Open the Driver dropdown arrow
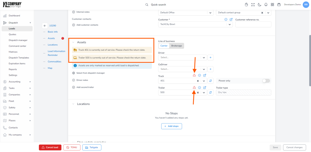Screen dimensions: 311x152 204,57
